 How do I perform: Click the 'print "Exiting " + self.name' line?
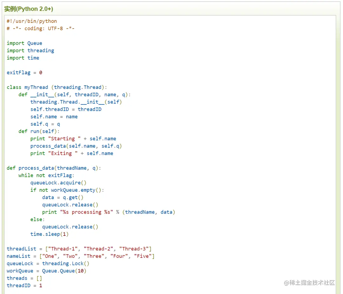click(71, 153)
